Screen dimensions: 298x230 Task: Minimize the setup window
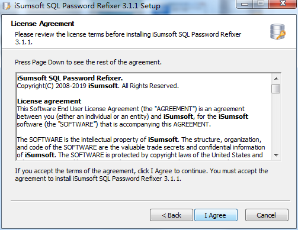click(245, 4)
